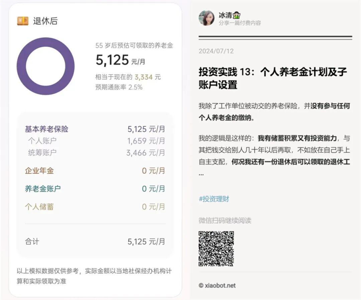Click the 0 元/月 value for 企业年金
The height and width of the screenshot is (300, 361).
point(153,171)
